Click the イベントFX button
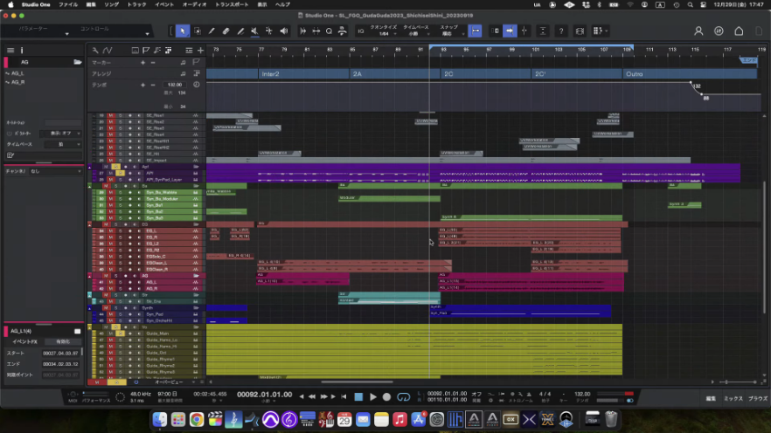Image resolution: width=771 pixels, height=433 pixels. [x=23, y=341]
